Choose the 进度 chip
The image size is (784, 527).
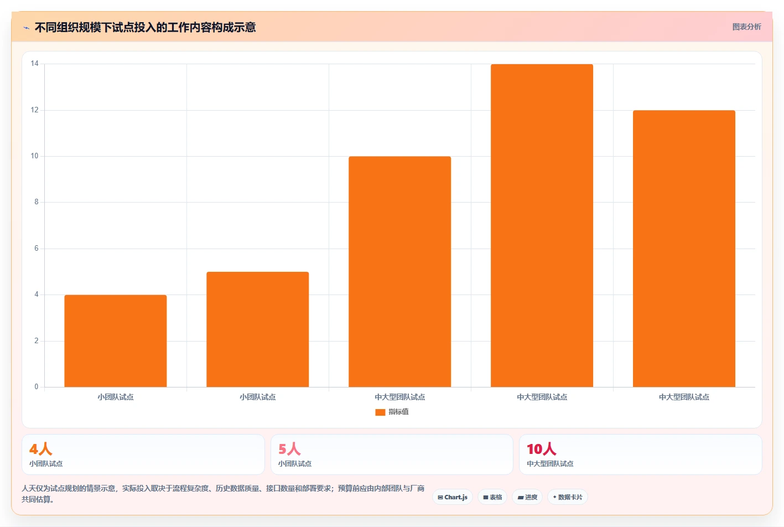tap(527, 497)
